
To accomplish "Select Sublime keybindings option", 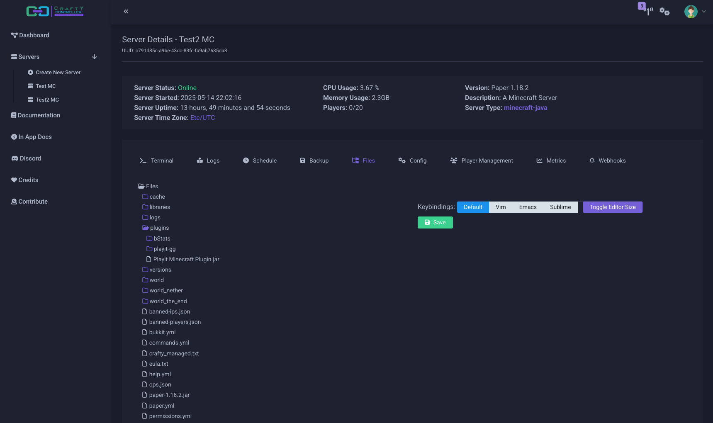I will (560, 207).
